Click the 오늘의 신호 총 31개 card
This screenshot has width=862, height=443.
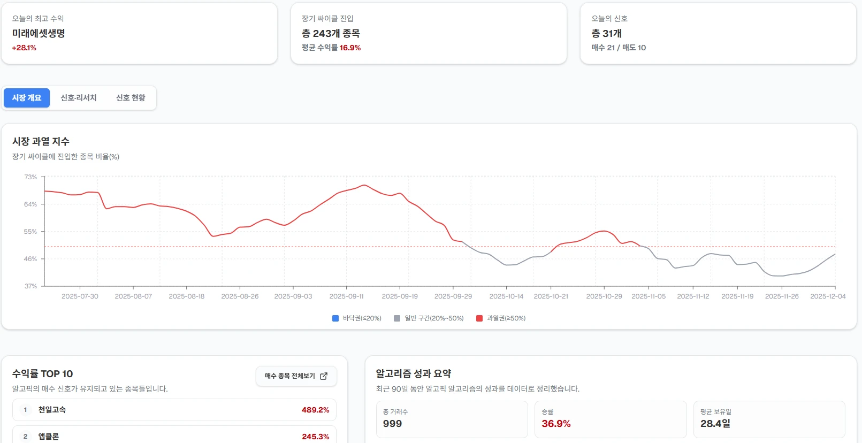coord(718,33)
